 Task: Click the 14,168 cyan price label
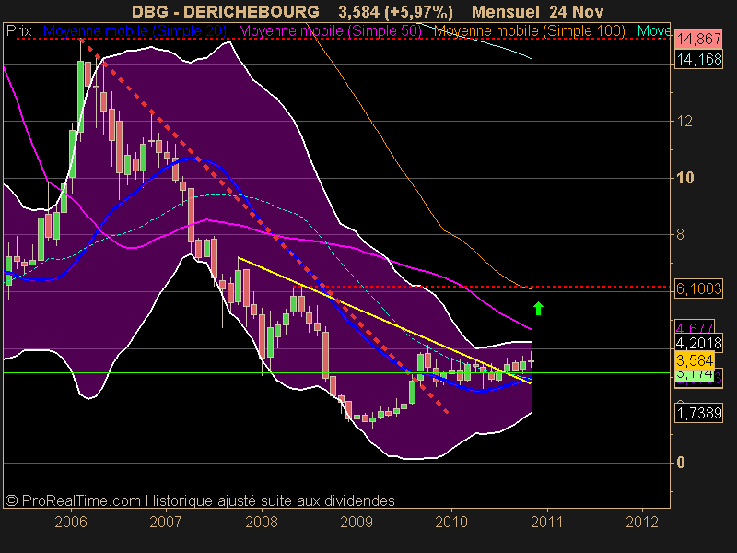tap(698, 59)
